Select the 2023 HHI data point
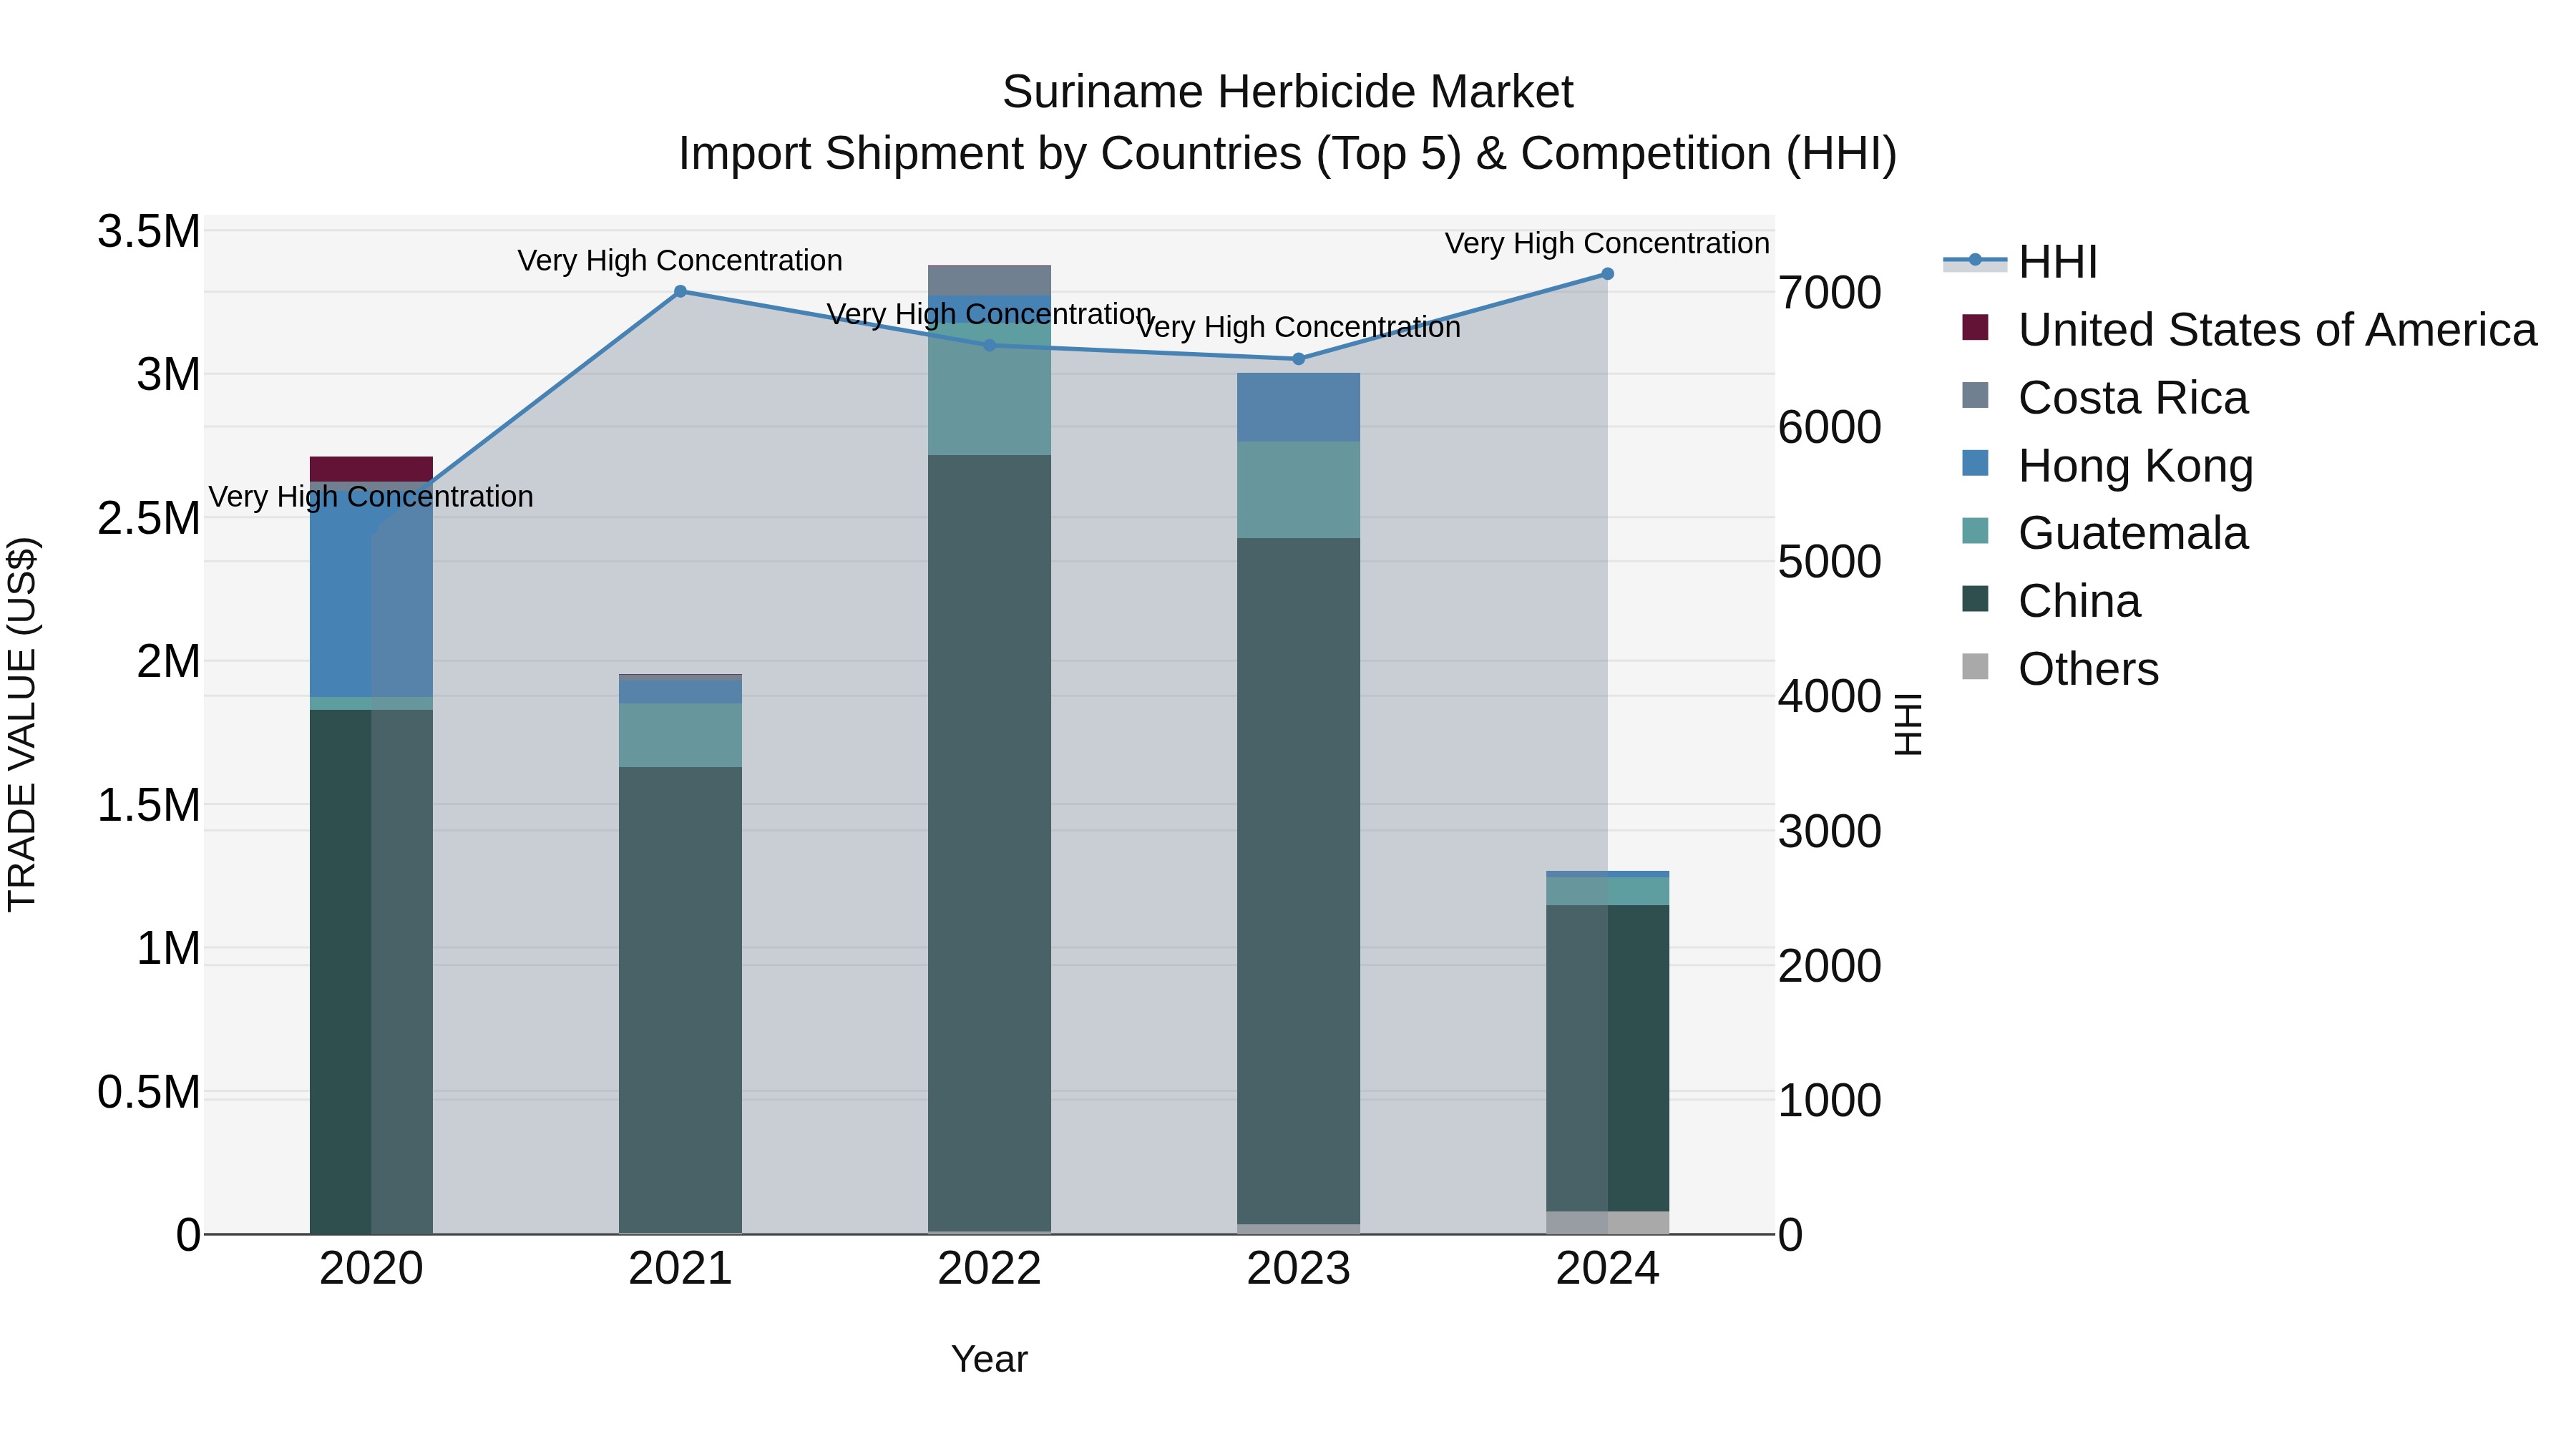 point(1299,359)
